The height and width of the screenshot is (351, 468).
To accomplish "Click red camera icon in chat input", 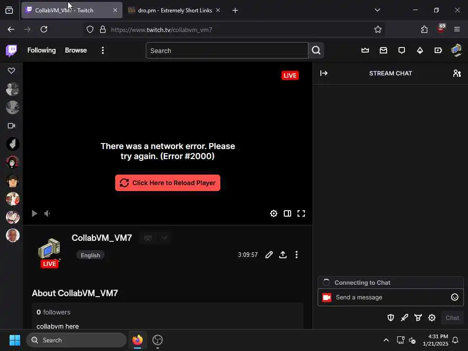I will (x=327, y=297).
